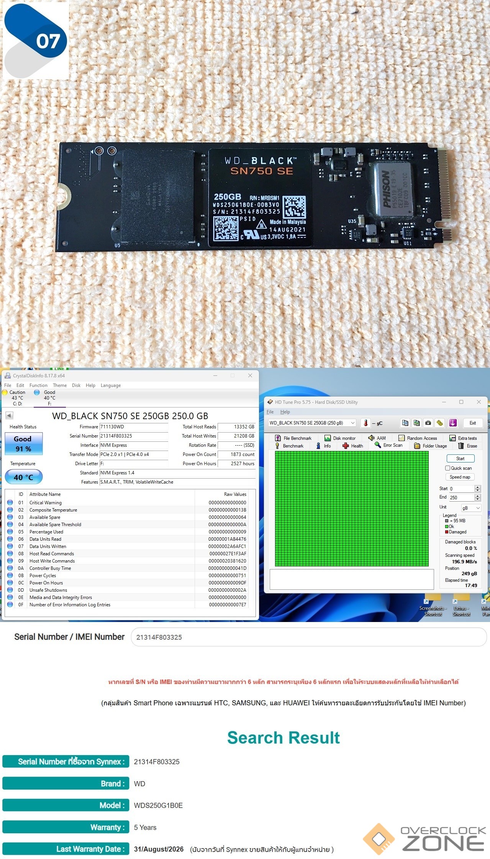Start the error scan in HD Tune
The image size is (490, 859).
(x=460, y=458)
